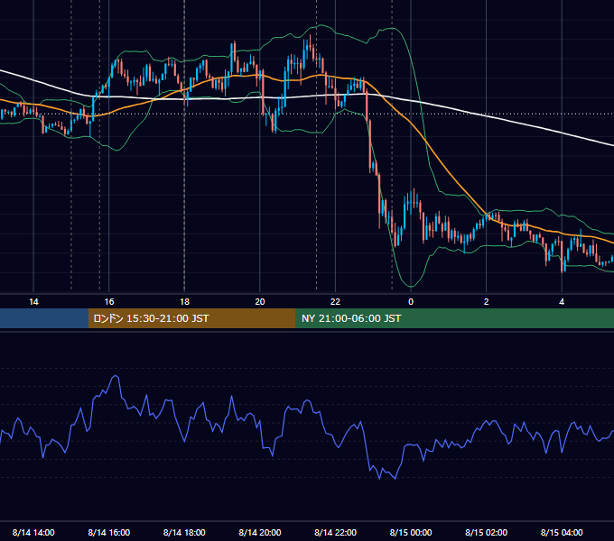The width and height of the screenshot is (614, 541).
Task: Click the 18 hour axis label
Action: click(x=184, y=302)
